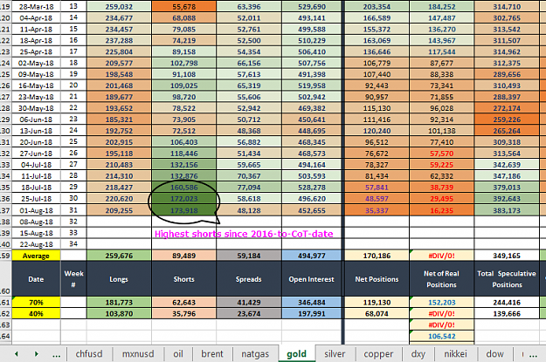Select longs value 259,032
Viewport: 546px width, 362px height.
coord(119,7)
